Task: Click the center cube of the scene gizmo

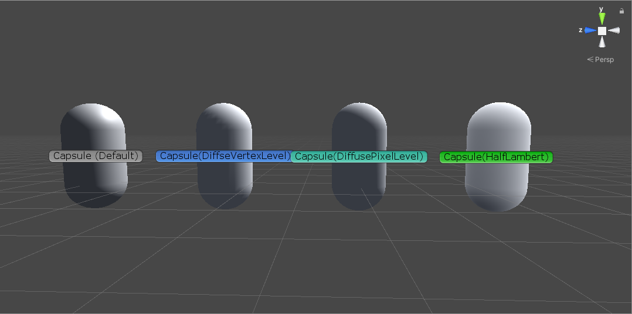Action: coord(602,30)
